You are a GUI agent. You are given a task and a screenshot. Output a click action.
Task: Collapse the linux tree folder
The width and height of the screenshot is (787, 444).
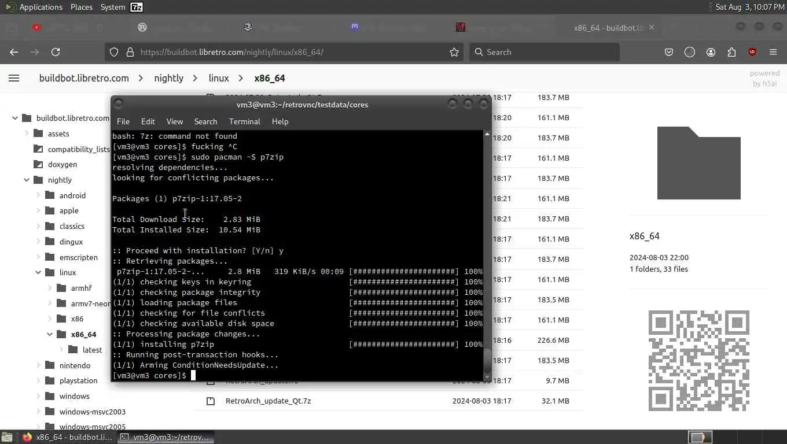38,272
